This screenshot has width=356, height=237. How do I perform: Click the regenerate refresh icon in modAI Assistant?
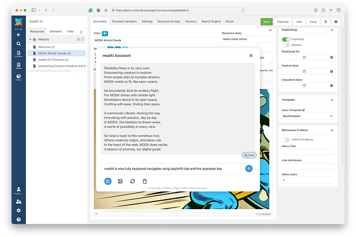pyautogui.click(x=132, y=181)
